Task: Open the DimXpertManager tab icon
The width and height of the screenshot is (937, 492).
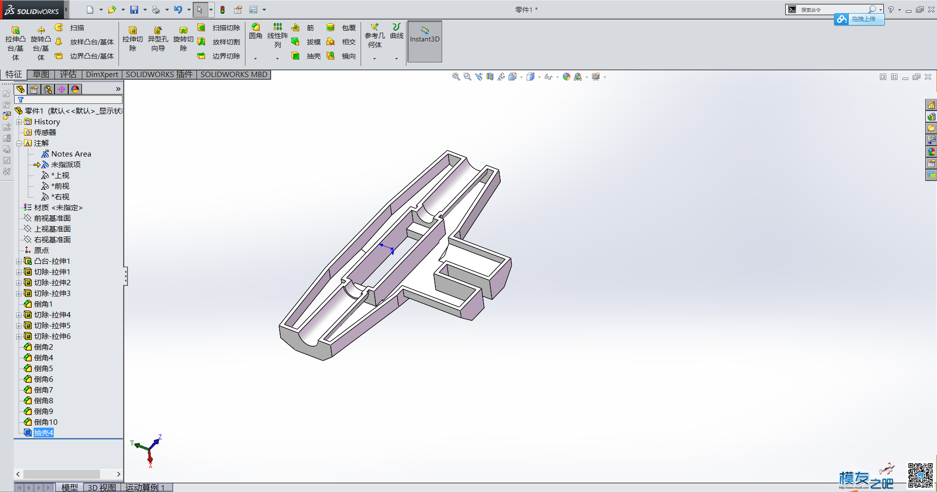Action: point(61,89)
